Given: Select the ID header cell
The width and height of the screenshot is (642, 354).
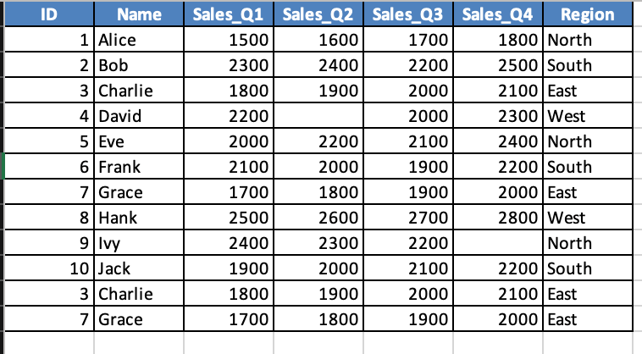Looking at the screenshot, I should (49, 14).
